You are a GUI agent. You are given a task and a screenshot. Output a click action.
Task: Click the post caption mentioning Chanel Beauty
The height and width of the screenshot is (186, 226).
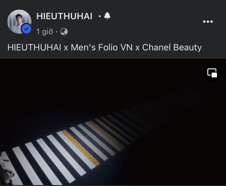click(105, 47)
